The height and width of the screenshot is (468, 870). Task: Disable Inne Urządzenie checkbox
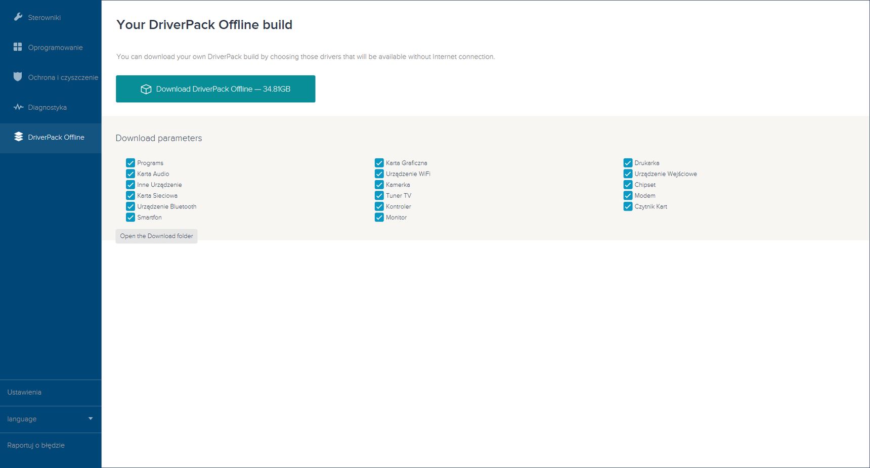pyautogui.click(x=130, y=185)
